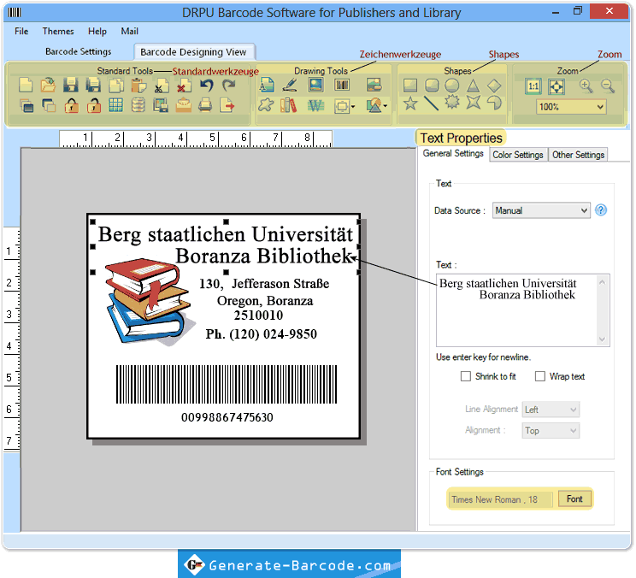The width and height of the screenshot is (636, 578).
Task: Select the Text tool in Drawing Tools
Action: [x=267, y=86]
